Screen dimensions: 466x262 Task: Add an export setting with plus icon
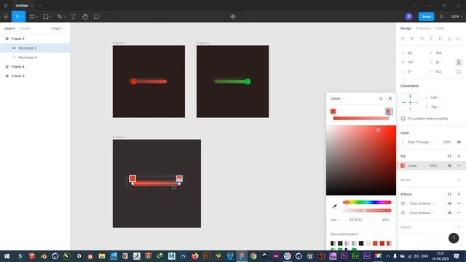click(459, 227)
